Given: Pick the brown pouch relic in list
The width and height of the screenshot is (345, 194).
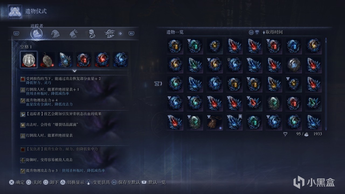Looking at the screenshot, I should [215, 122].
